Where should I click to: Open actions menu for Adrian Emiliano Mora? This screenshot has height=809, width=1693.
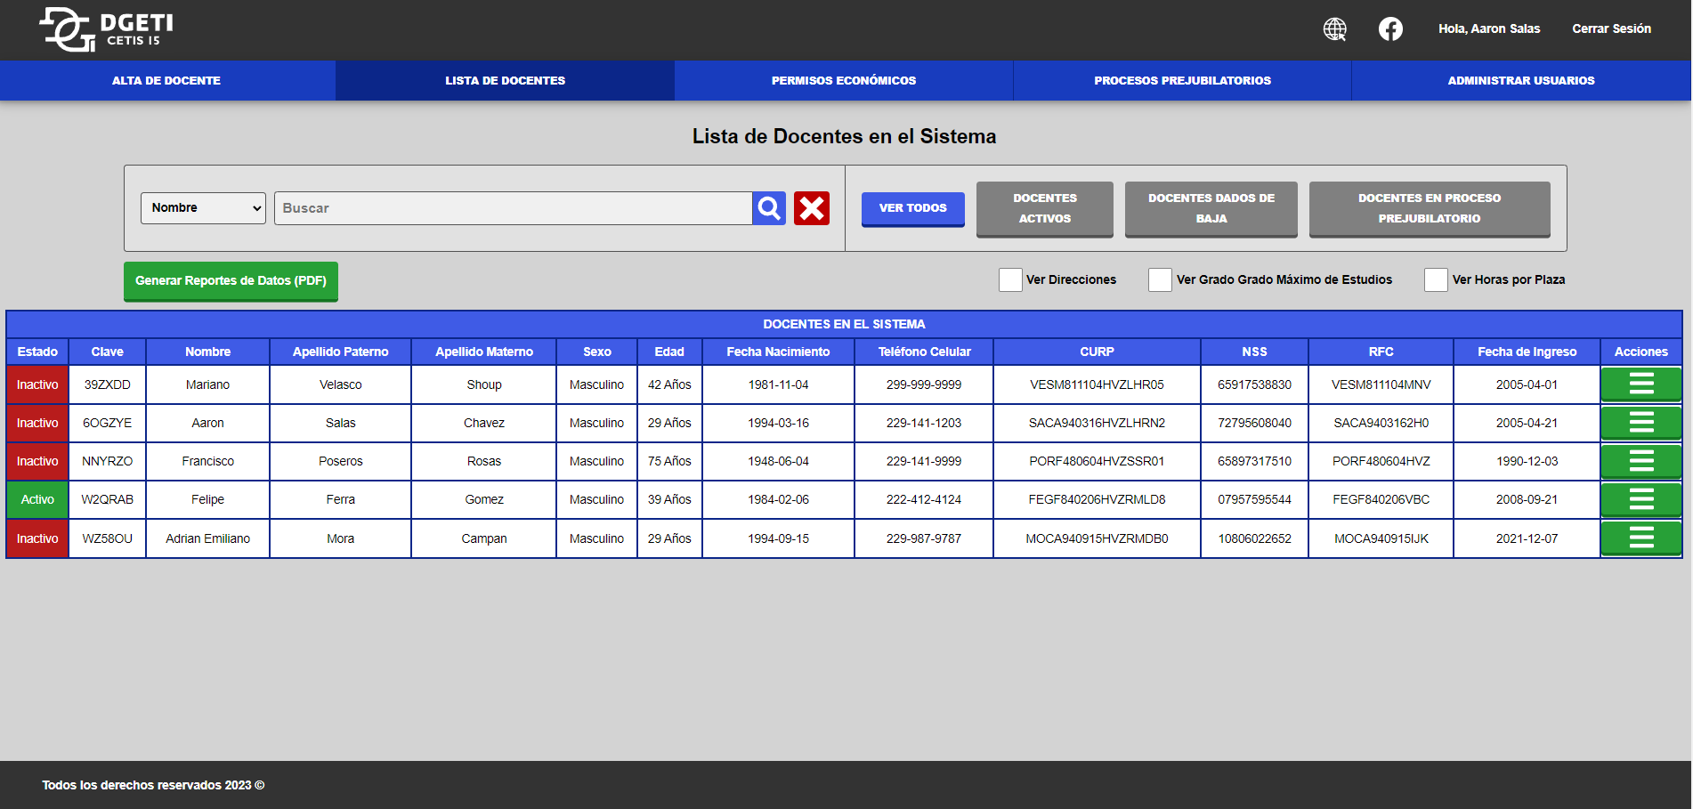1640,538
